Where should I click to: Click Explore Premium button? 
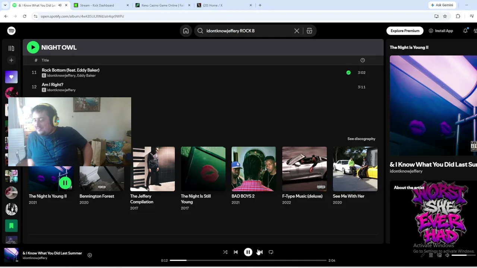click(x=405, y=31)
